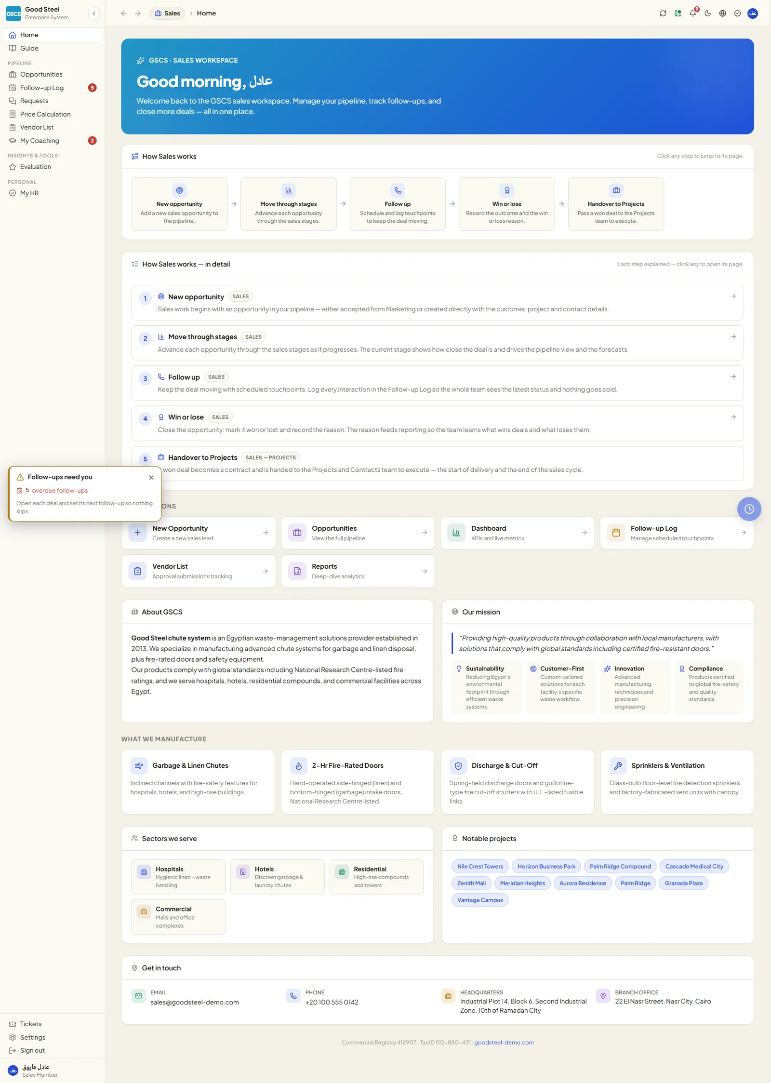Image resolution: width=771 pixels, height=1083 pixels.
Task: Open Tickets in the sidebar
Action: [53, 1024]
